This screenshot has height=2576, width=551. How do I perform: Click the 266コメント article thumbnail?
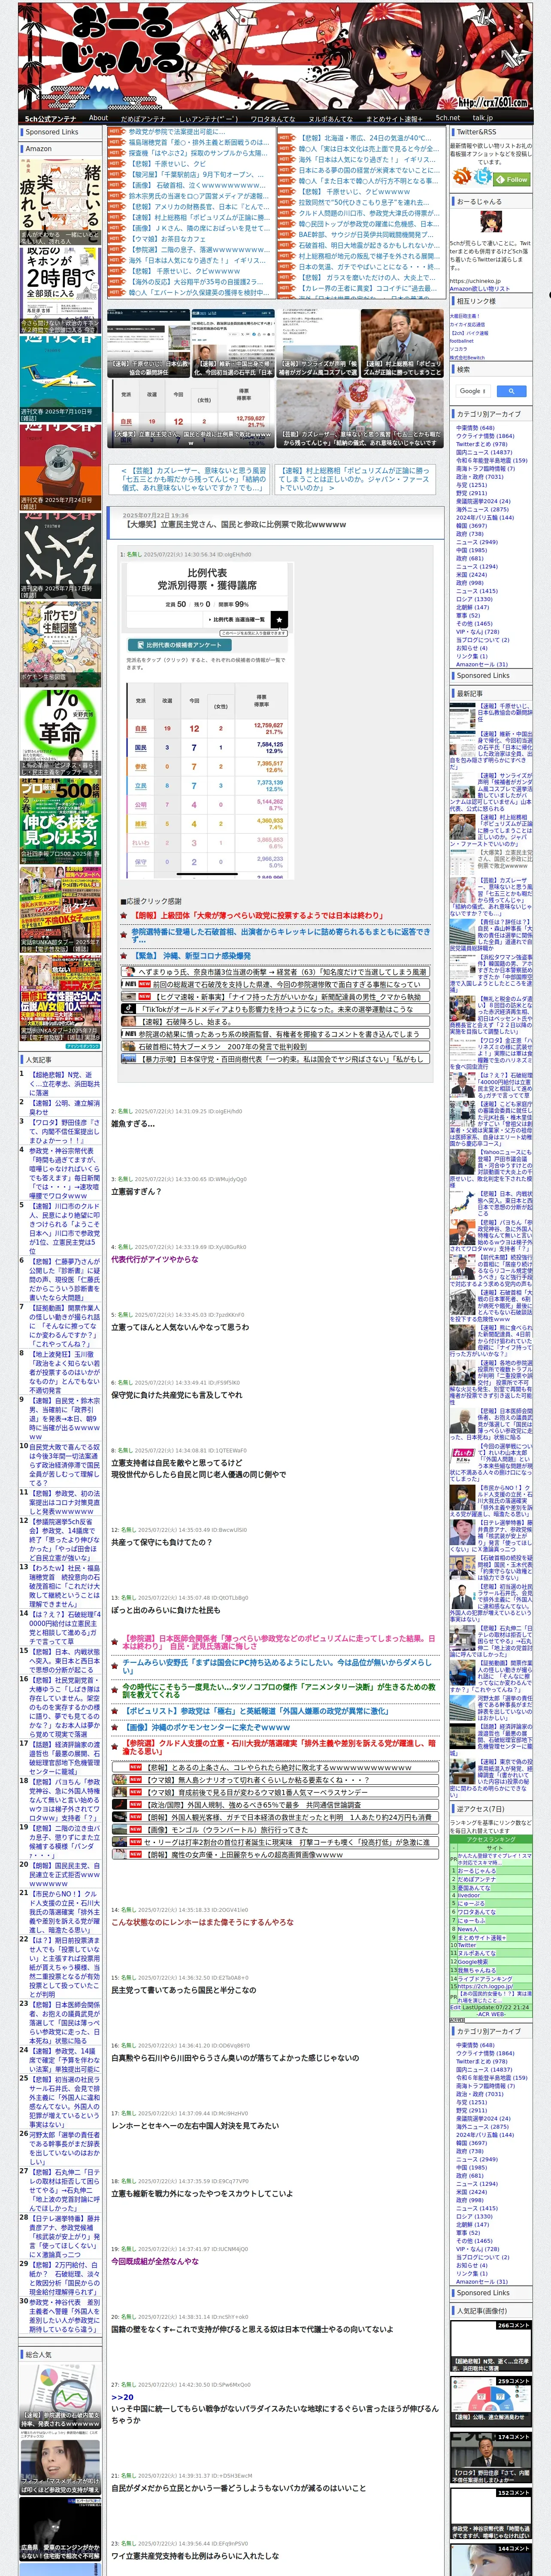point(491,2345)
